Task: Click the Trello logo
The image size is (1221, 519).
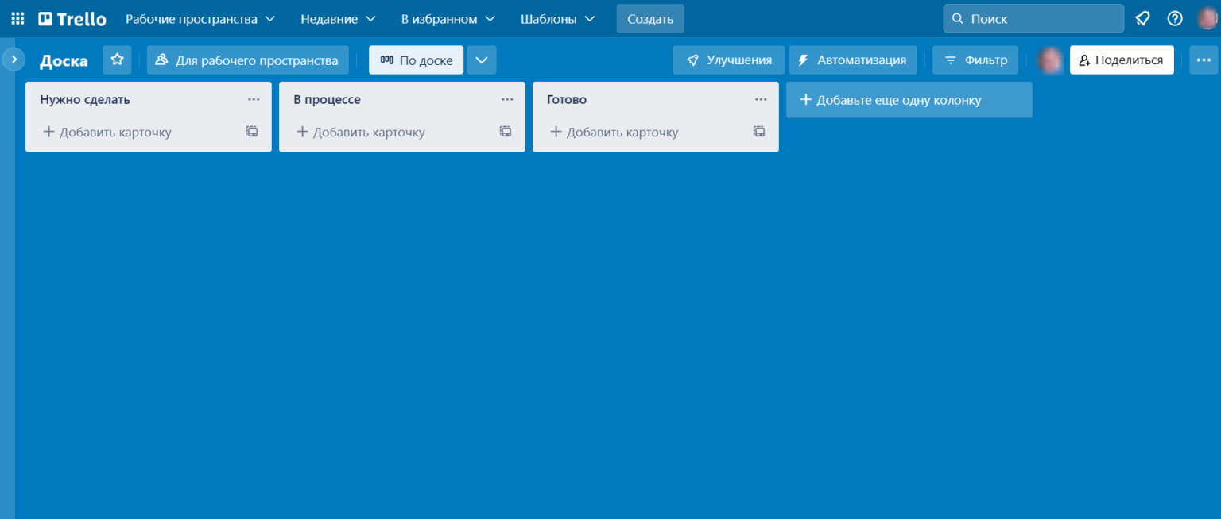Action: click(x=72, y=17)
